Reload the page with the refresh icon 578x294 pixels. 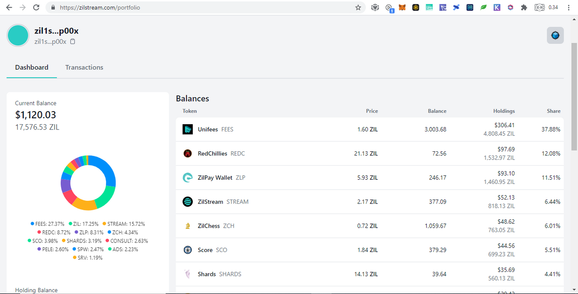point(37,7)
